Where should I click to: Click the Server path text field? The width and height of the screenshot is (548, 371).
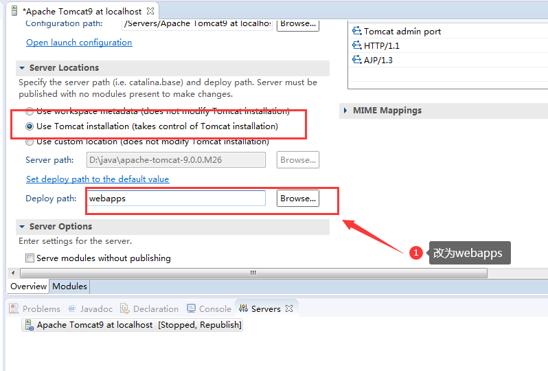click(176, 160)
